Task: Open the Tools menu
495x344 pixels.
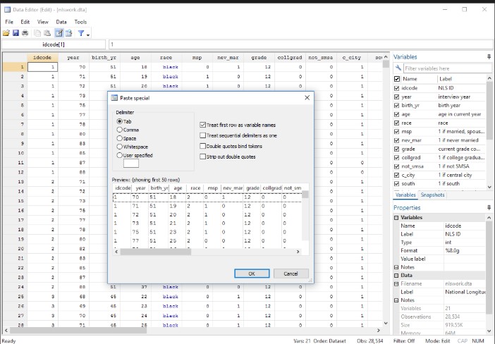Action: click(80, 22)
